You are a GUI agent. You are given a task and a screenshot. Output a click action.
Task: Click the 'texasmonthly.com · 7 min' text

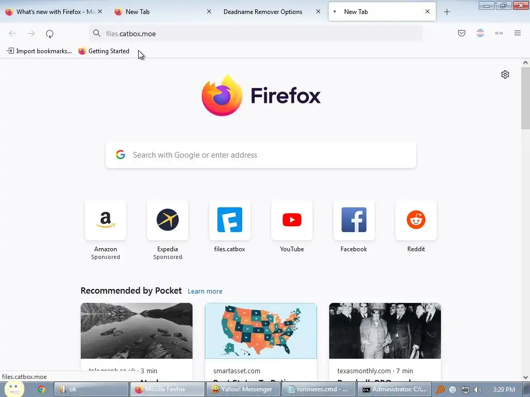pyautogui.click(x=375, y=371)
